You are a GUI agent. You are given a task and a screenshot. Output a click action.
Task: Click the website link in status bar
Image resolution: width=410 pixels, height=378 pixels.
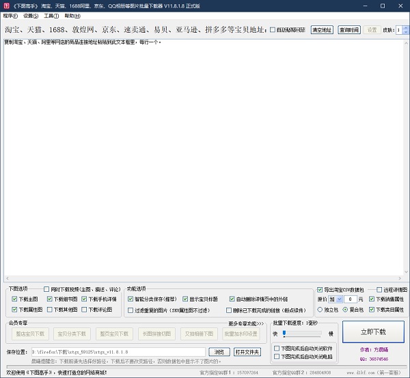click(x=374, y=373)
